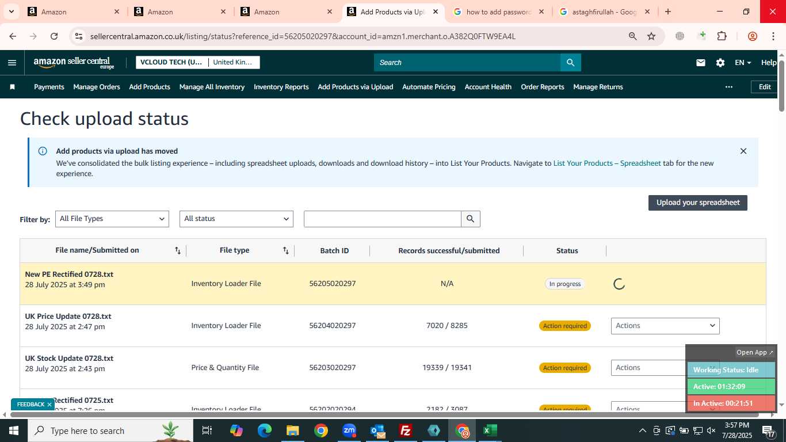Open Excel from the taskbar

[490, 430]
